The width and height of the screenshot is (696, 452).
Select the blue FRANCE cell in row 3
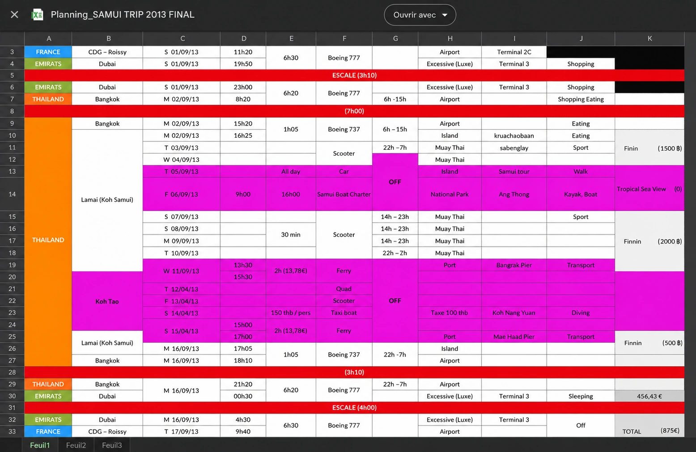tap(48, 52)
